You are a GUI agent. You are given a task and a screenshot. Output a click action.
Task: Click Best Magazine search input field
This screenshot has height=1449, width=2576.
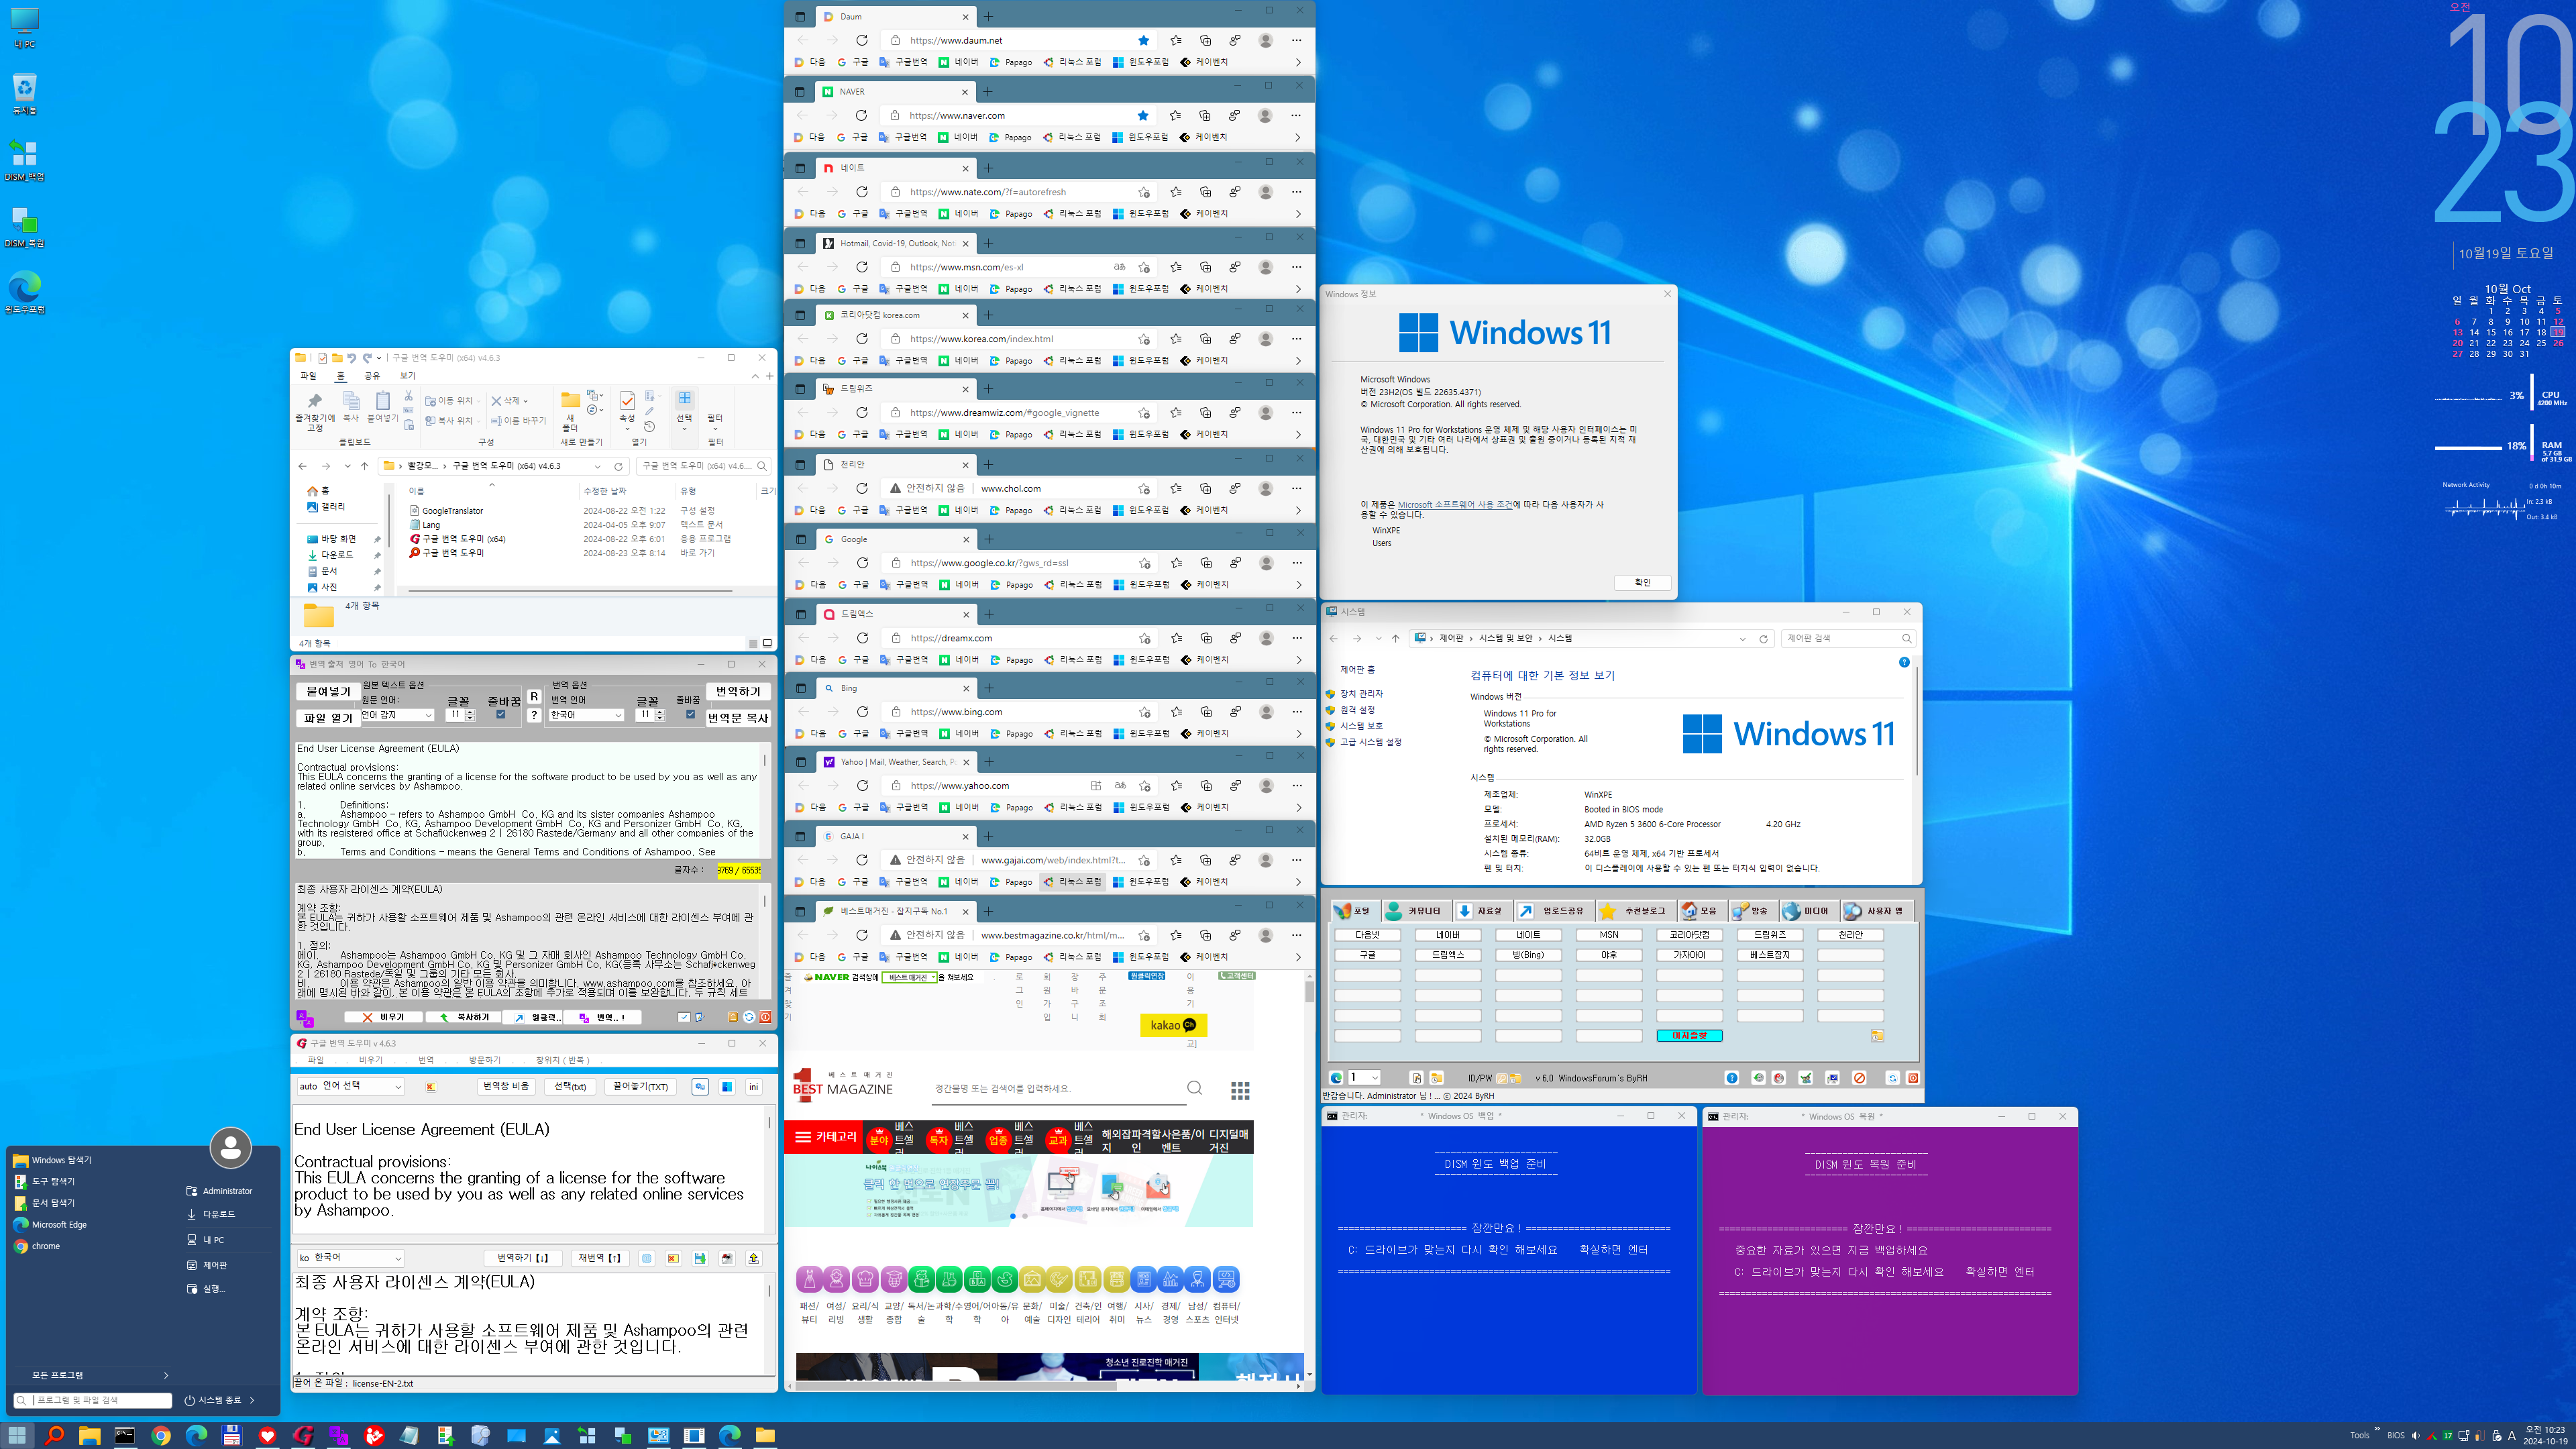point(1058,1088)
